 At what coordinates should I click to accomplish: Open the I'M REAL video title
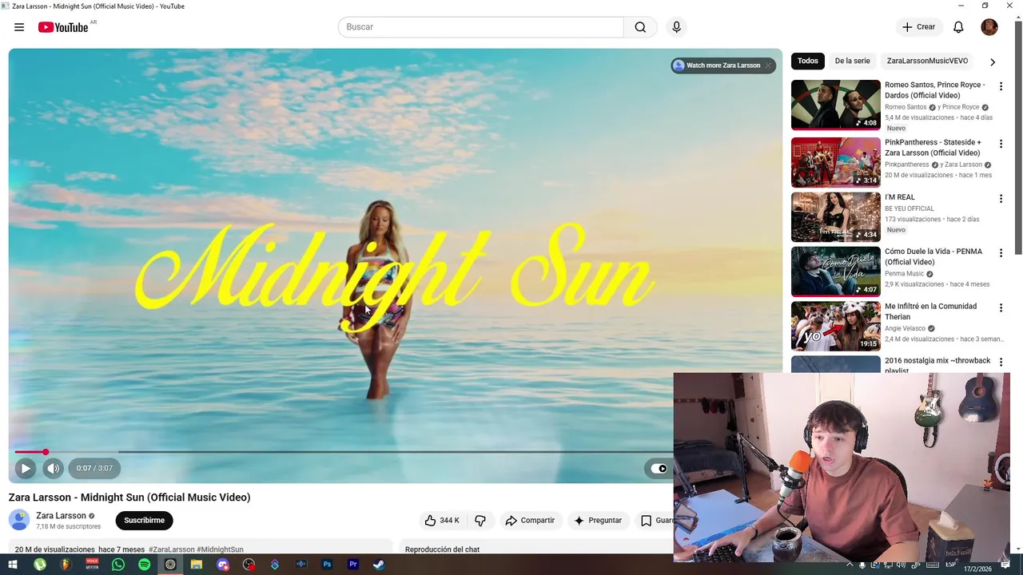[900, 197]
